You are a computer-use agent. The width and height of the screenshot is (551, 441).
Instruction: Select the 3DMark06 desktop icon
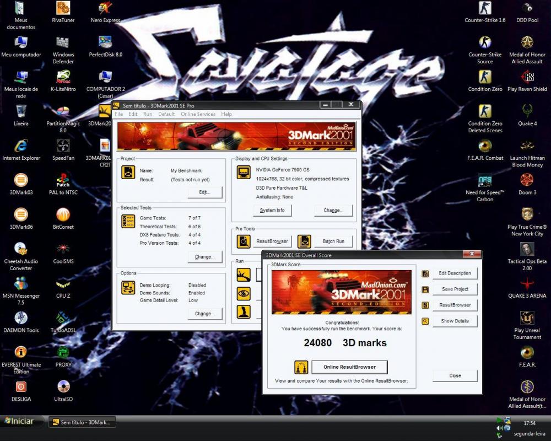[21, 215]
